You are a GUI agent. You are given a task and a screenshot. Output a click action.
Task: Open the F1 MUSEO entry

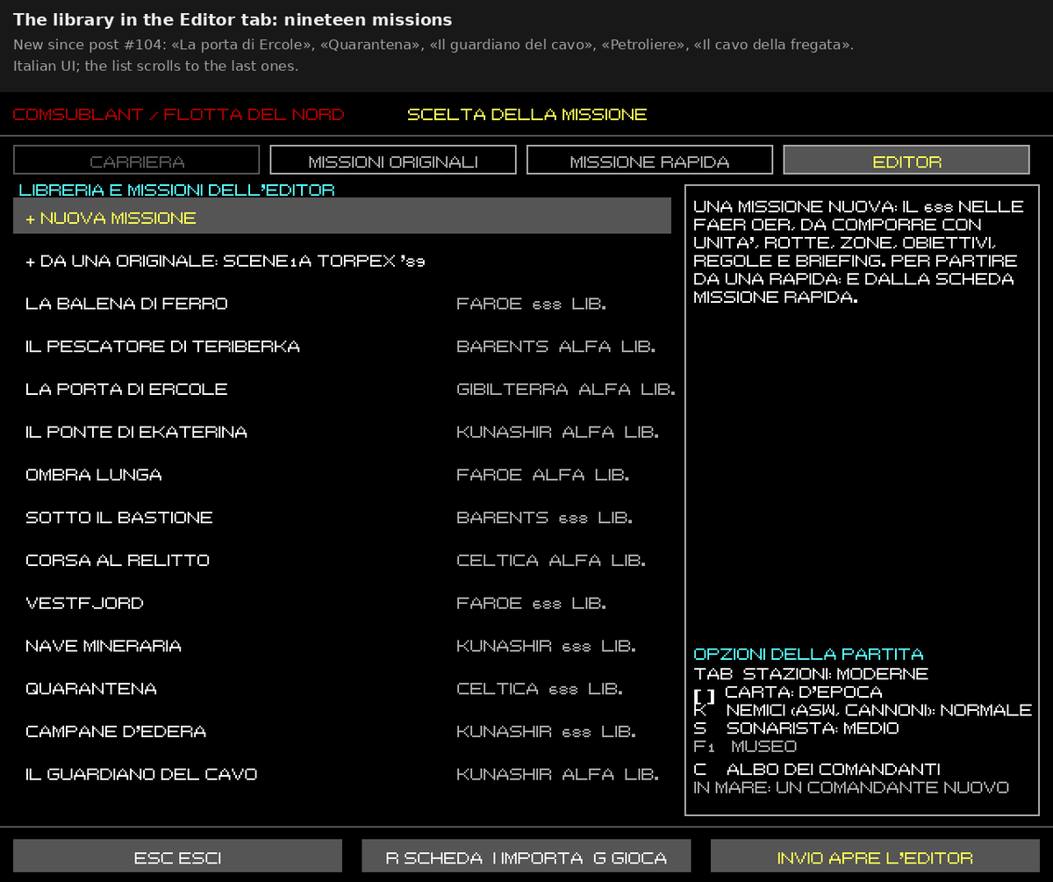tap(745, 746)
